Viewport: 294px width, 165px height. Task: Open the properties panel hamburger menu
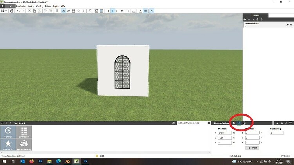[290, 123]
